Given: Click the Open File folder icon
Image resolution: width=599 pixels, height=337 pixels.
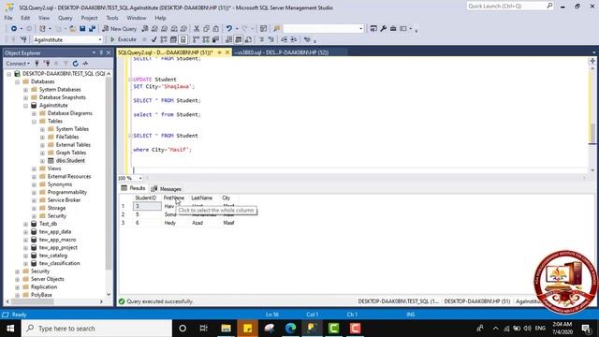Looking at the screenshot, I should (x=72, y=29).
